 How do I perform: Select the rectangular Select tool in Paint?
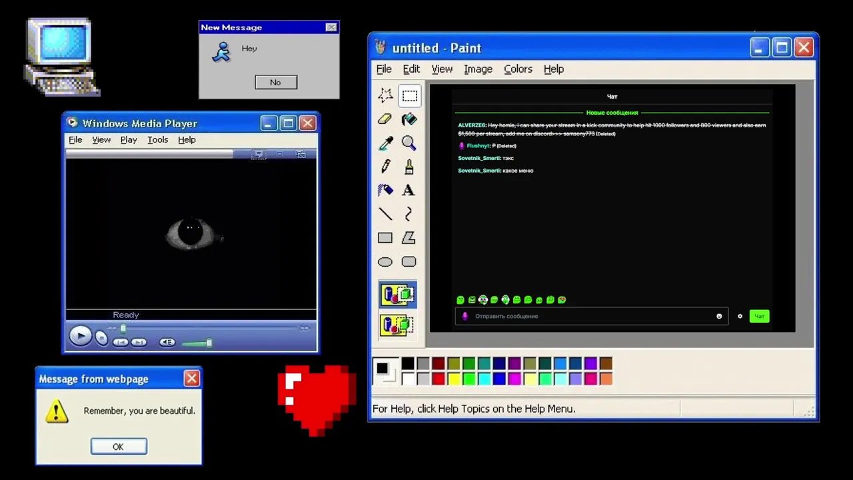click(409, 95)
